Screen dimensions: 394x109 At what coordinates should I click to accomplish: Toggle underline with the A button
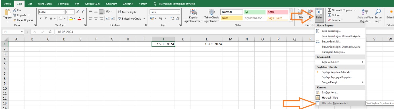51,18
